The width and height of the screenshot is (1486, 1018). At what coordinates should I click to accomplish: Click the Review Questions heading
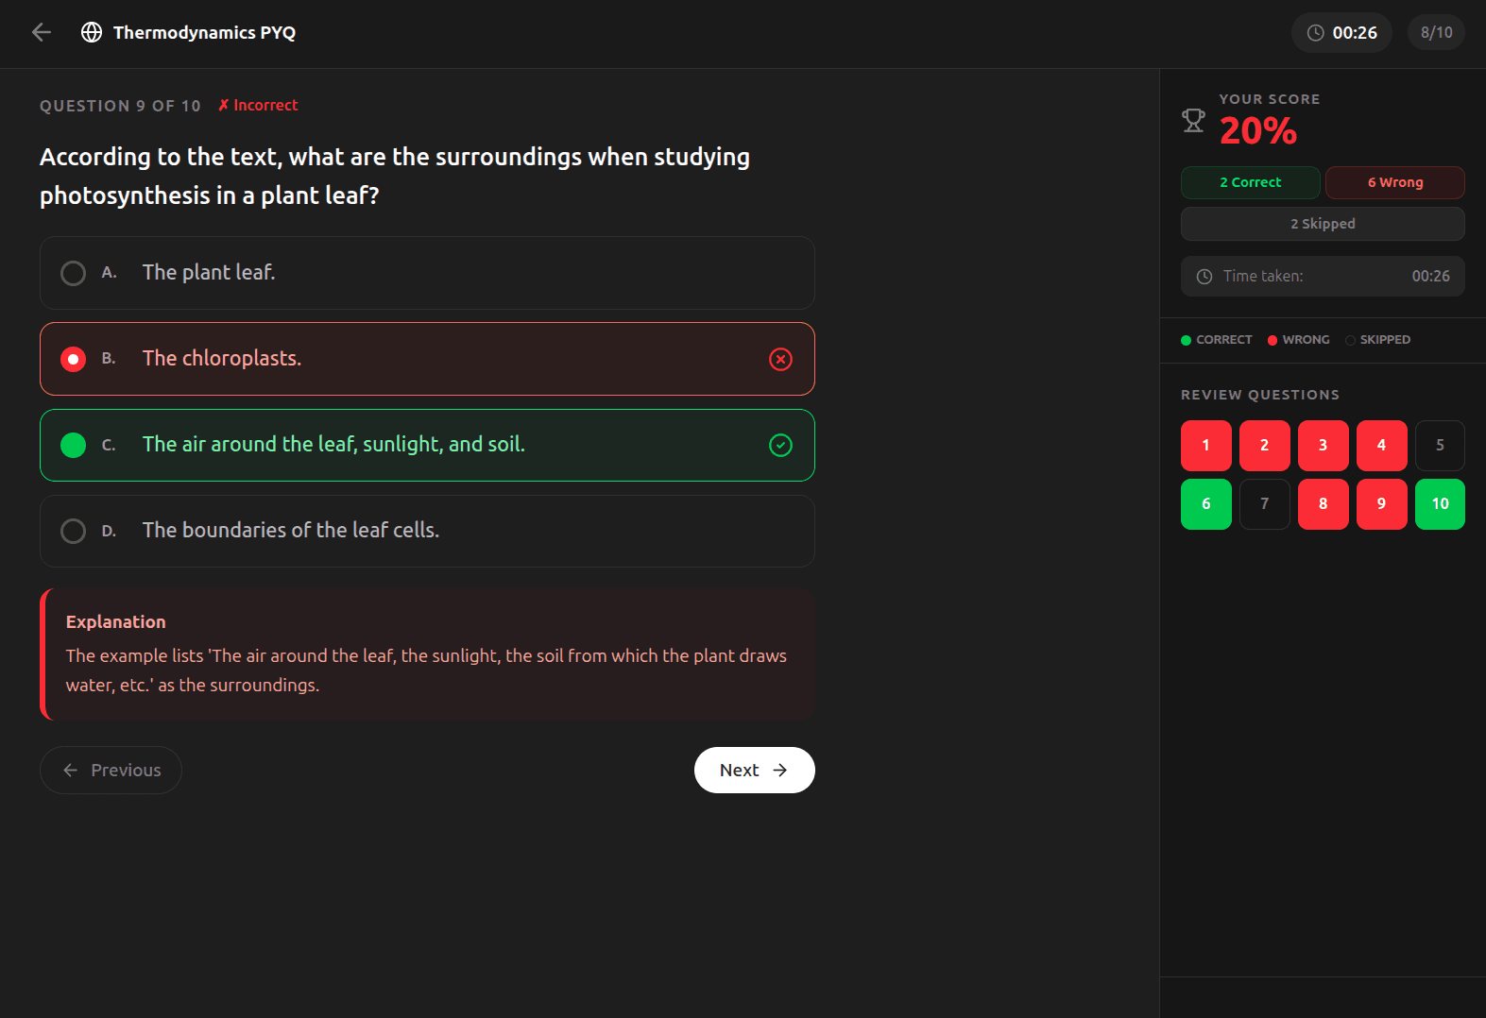(x=1260, y=395)
